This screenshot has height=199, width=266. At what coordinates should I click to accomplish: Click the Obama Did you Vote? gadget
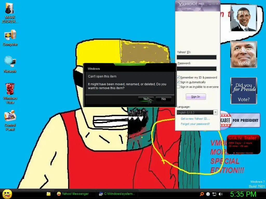[244, 18]
